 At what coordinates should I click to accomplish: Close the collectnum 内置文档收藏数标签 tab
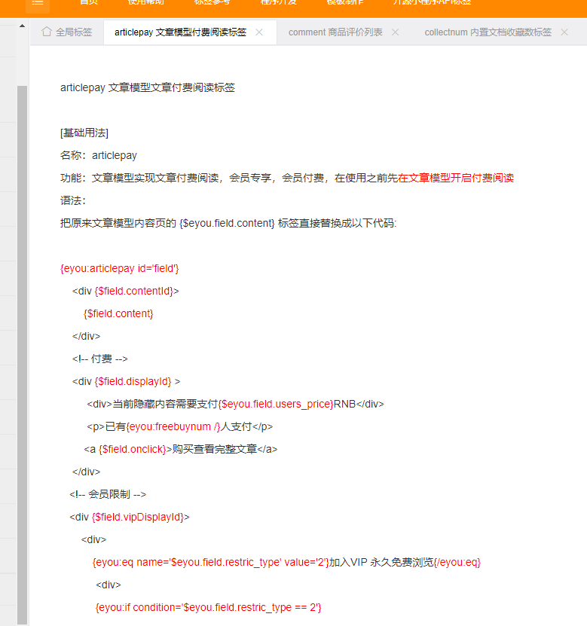click(x=564, y=32)
